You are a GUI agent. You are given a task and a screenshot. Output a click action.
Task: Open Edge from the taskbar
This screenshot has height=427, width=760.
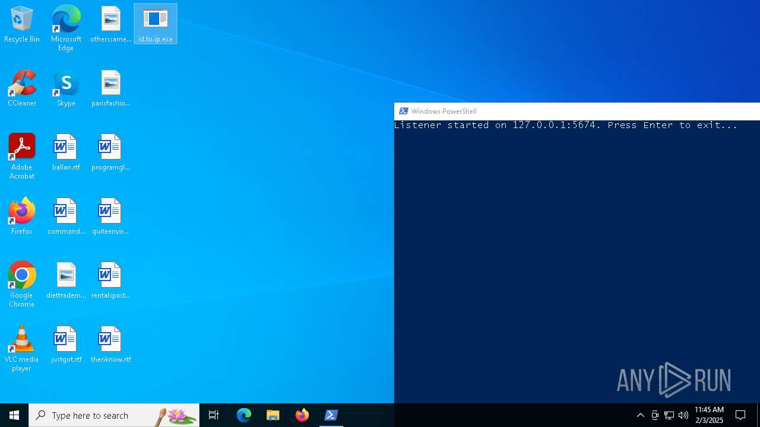[244, 415]
